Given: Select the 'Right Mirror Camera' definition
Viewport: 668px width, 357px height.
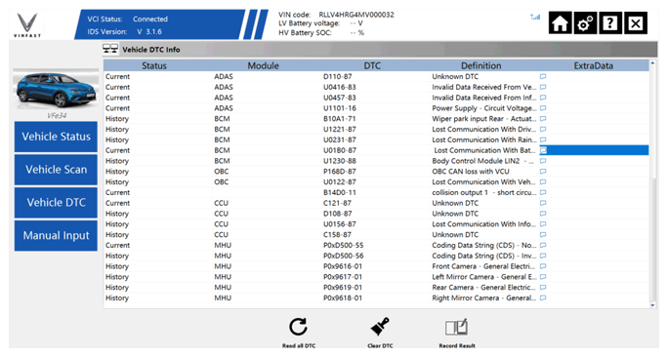Looking at the screenshot, I should point(484,297).
